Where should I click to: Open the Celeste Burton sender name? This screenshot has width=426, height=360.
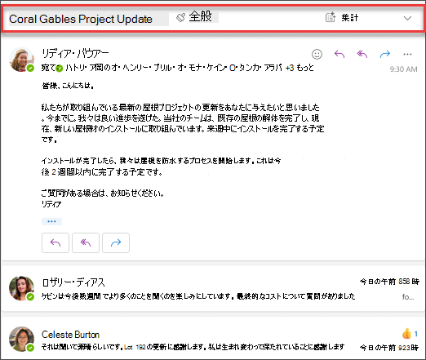pos(70,335)
